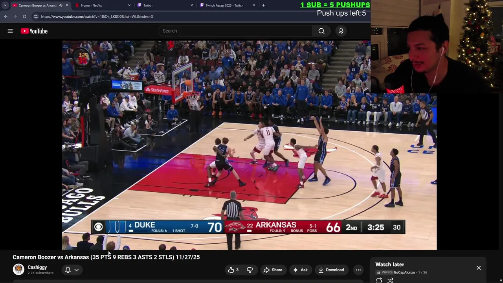Click the search magnifier button

click(321, 31)
